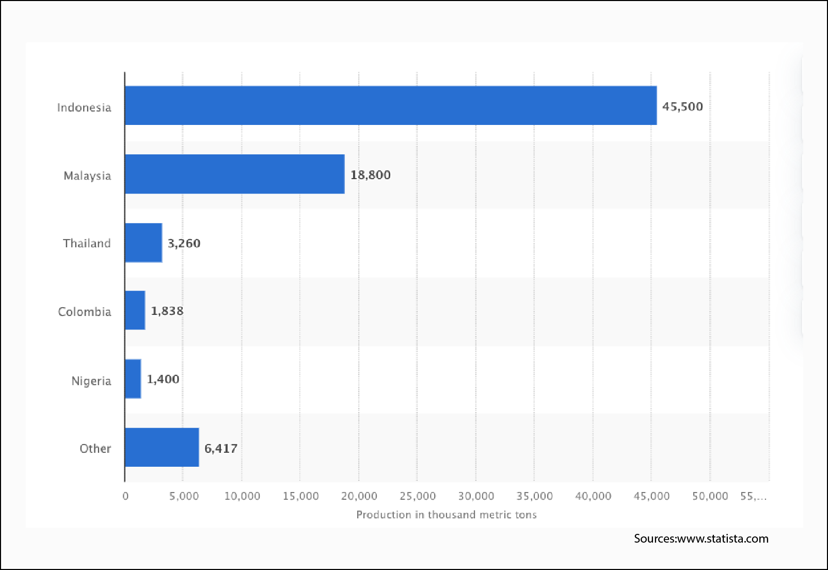Image resolution: width=828 pixels, height=570 pixels.
Task: Click the 6,417 data label
Action: click(221, 448)
